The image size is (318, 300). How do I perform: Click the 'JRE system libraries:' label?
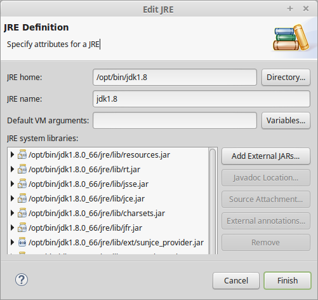[x=43, y=139]
